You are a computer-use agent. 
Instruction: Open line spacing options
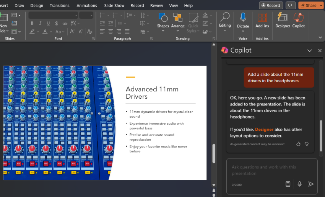(131, 15)
